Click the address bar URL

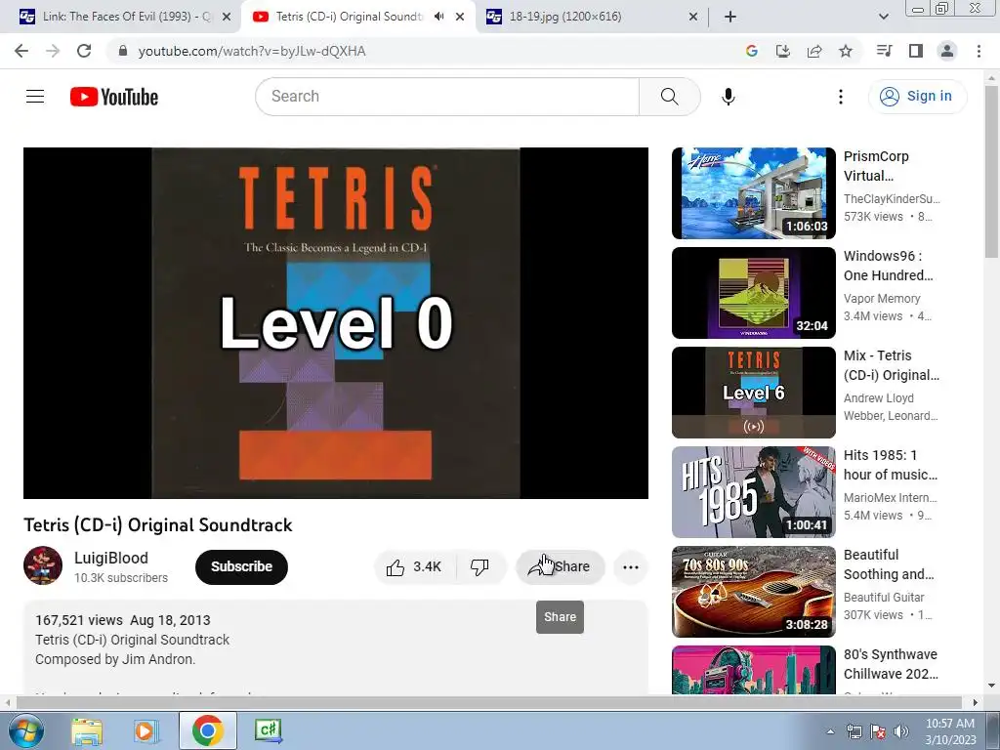click(x=252, y=51)
